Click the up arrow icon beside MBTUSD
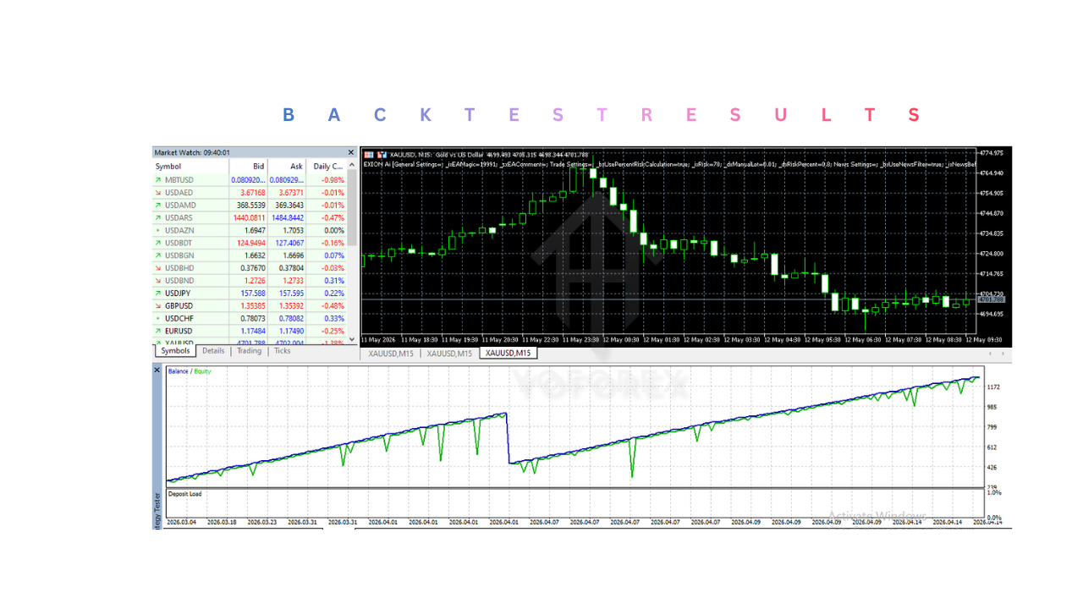Screen dimensions: 1083x609 (x=158, y=180)
